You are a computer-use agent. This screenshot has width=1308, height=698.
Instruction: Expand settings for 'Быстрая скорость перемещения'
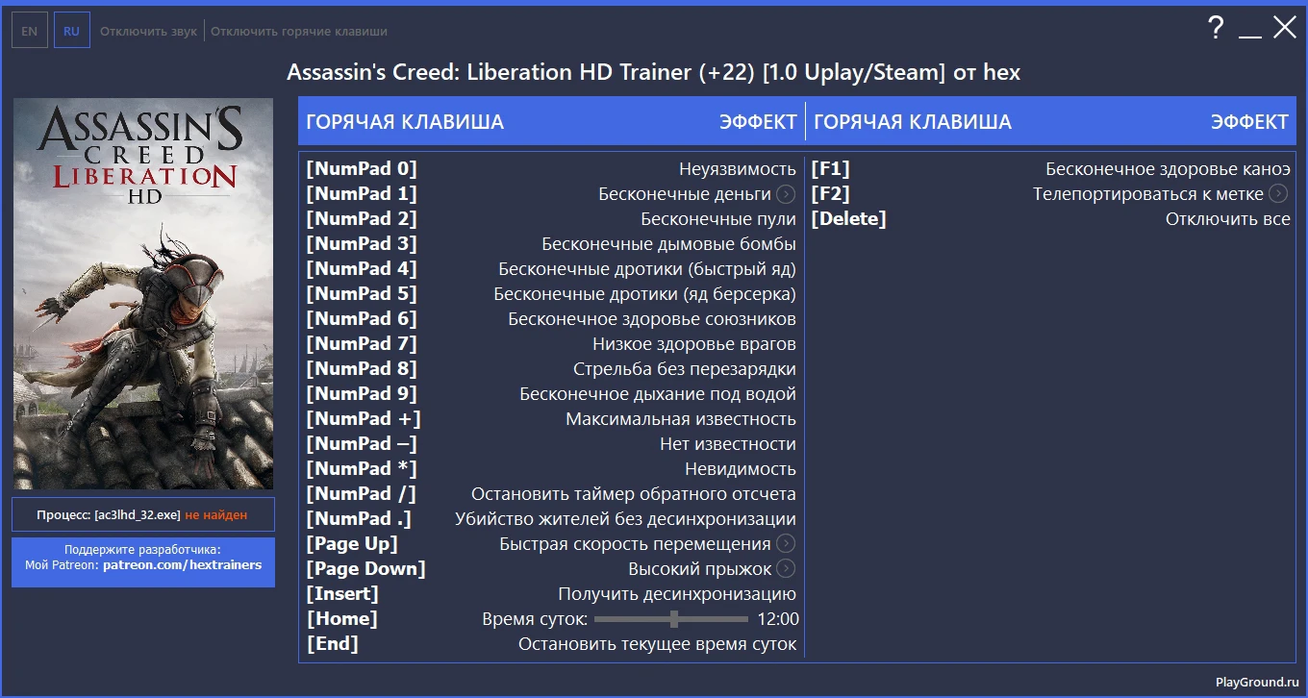click(785, 543)
